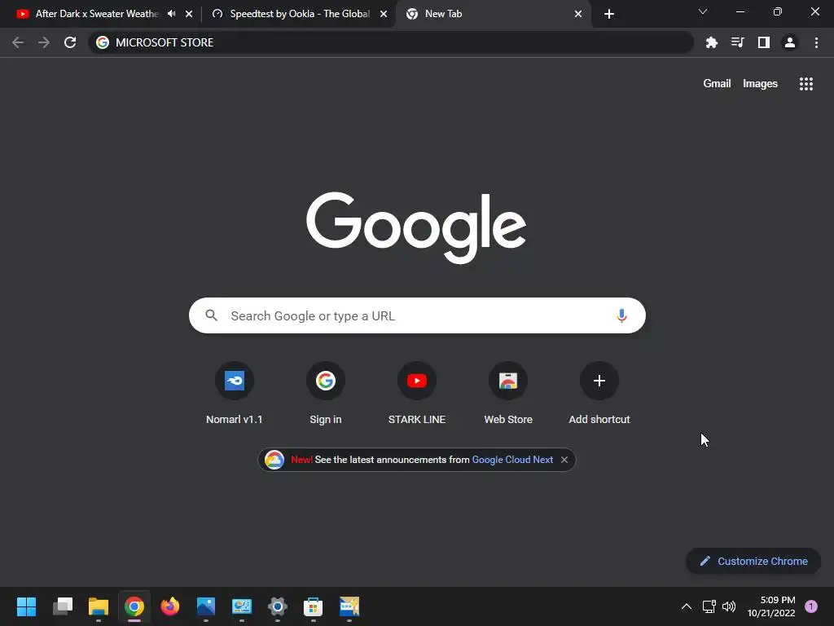
Task: Open the last taskbar app beside Microsoft Store
Action: click(x=349, y=606)
